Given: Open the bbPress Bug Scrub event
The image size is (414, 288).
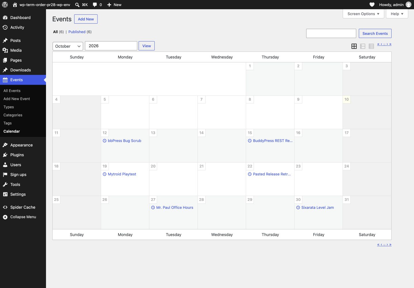Looking at the screenshot, I should (x=122, y=141).
